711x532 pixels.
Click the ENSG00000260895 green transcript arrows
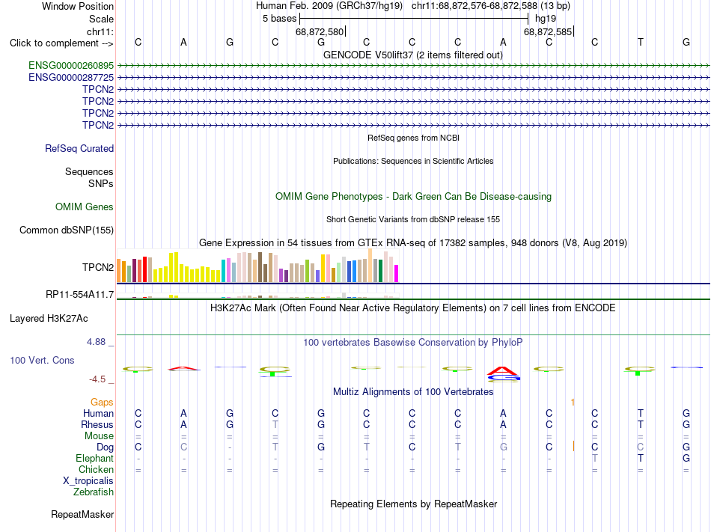413,66
